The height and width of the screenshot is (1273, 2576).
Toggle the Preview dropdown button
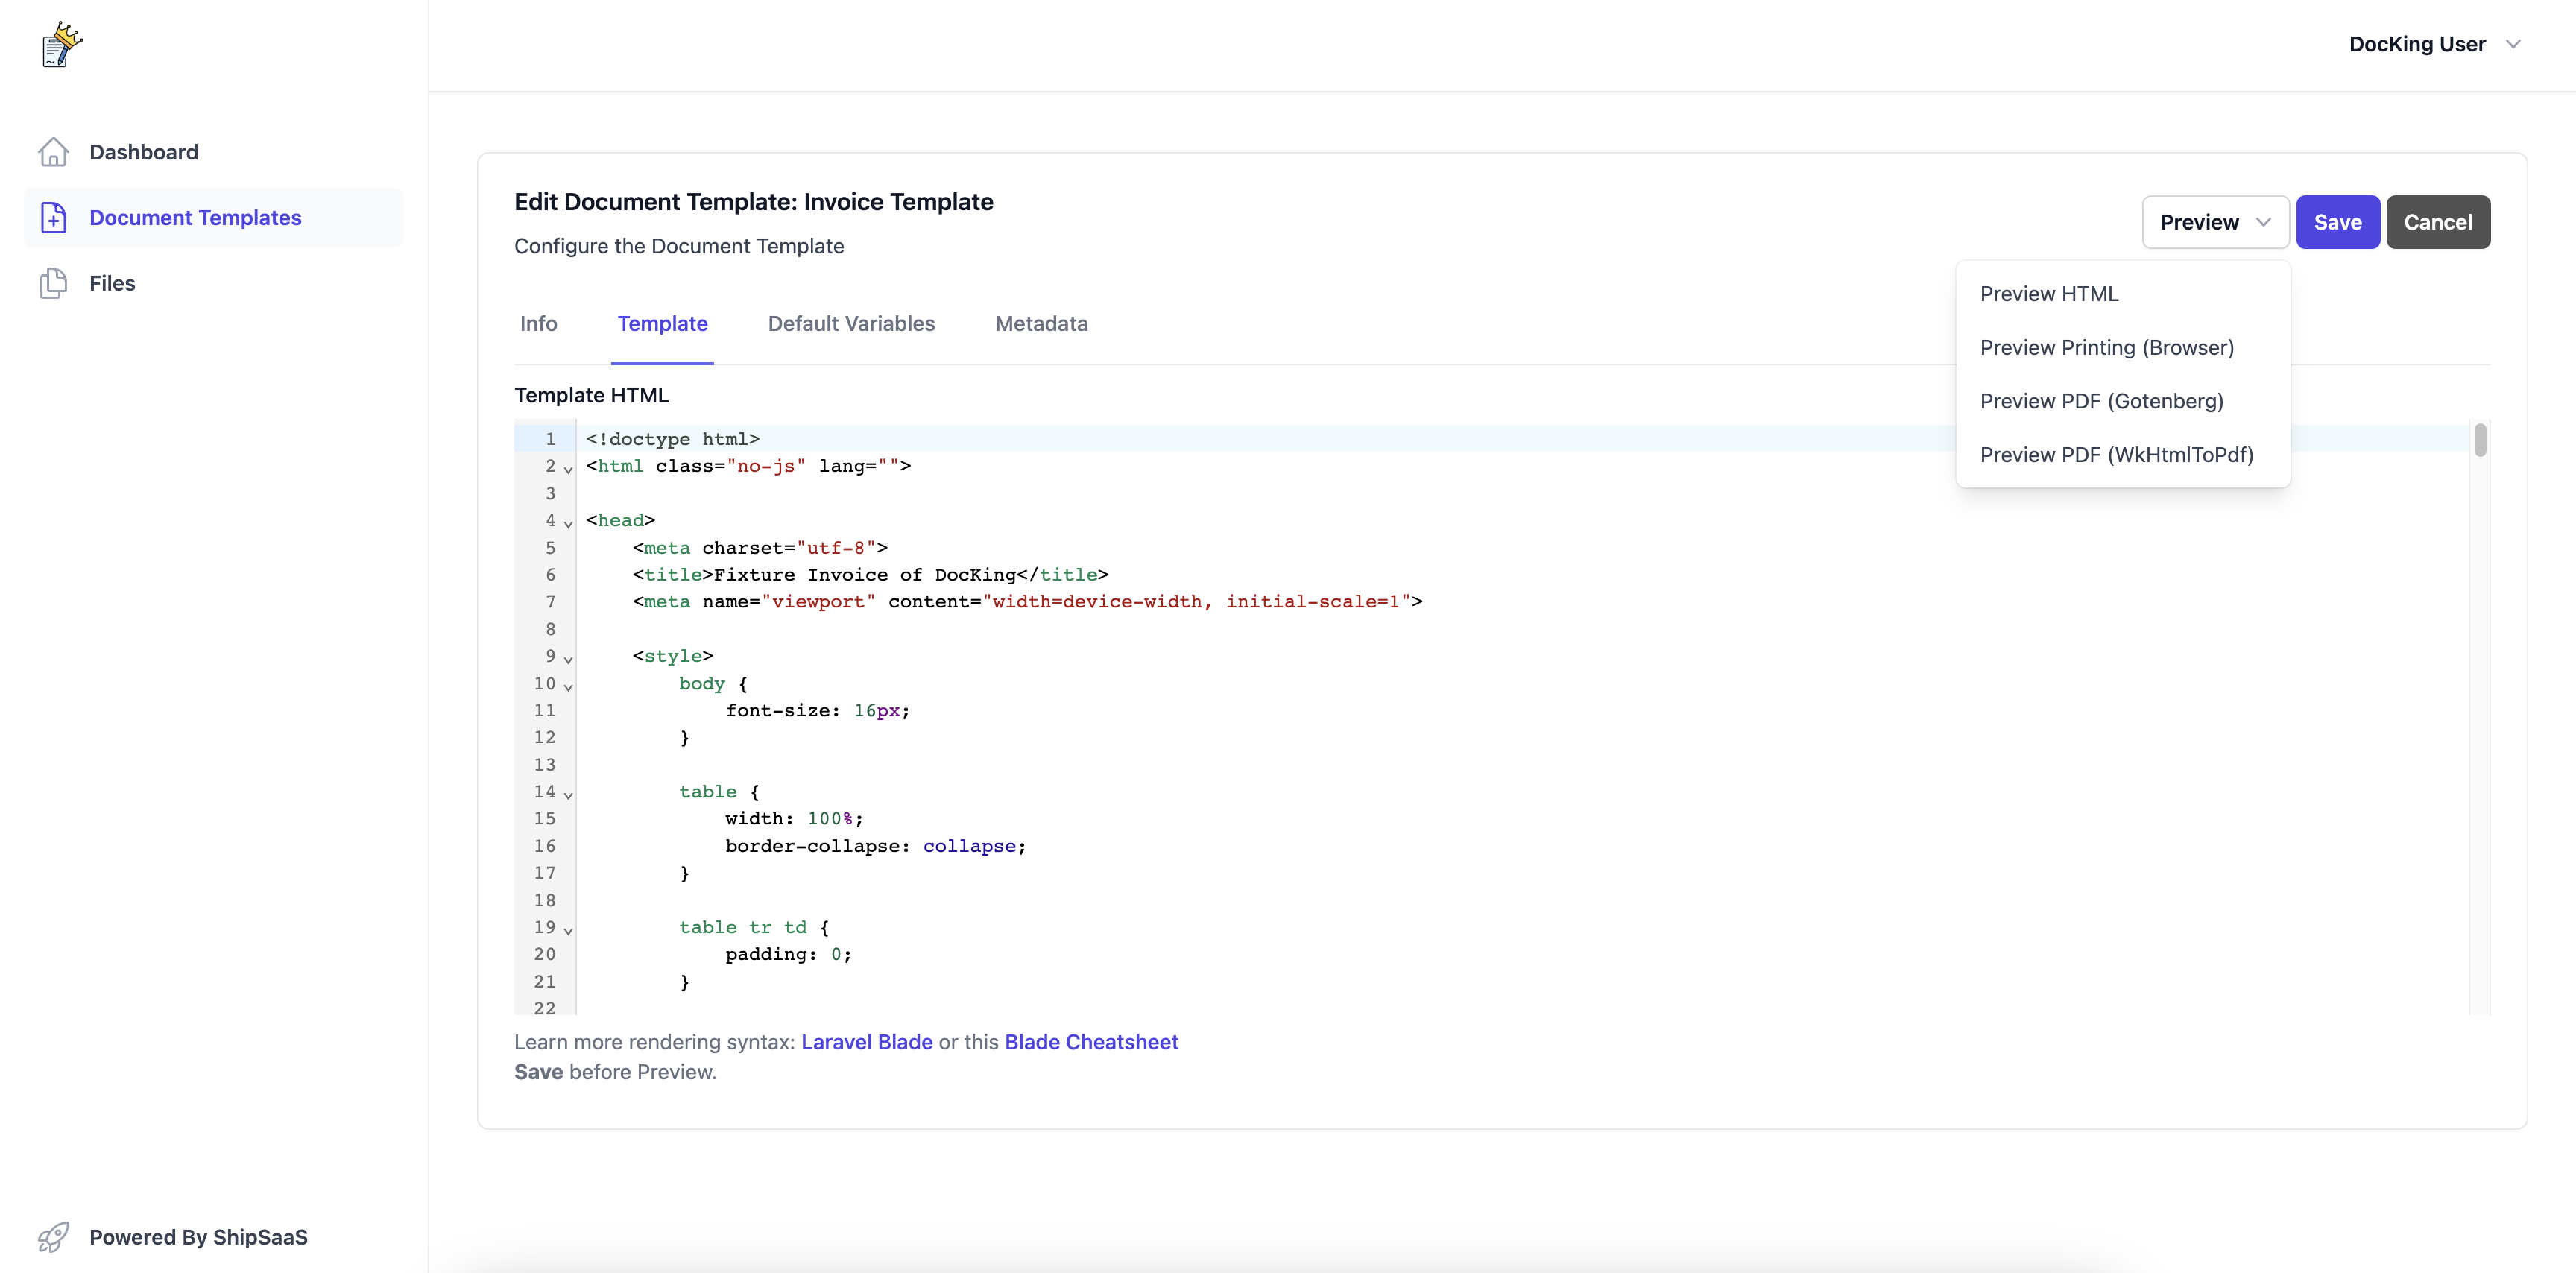tap(2214, 222)
